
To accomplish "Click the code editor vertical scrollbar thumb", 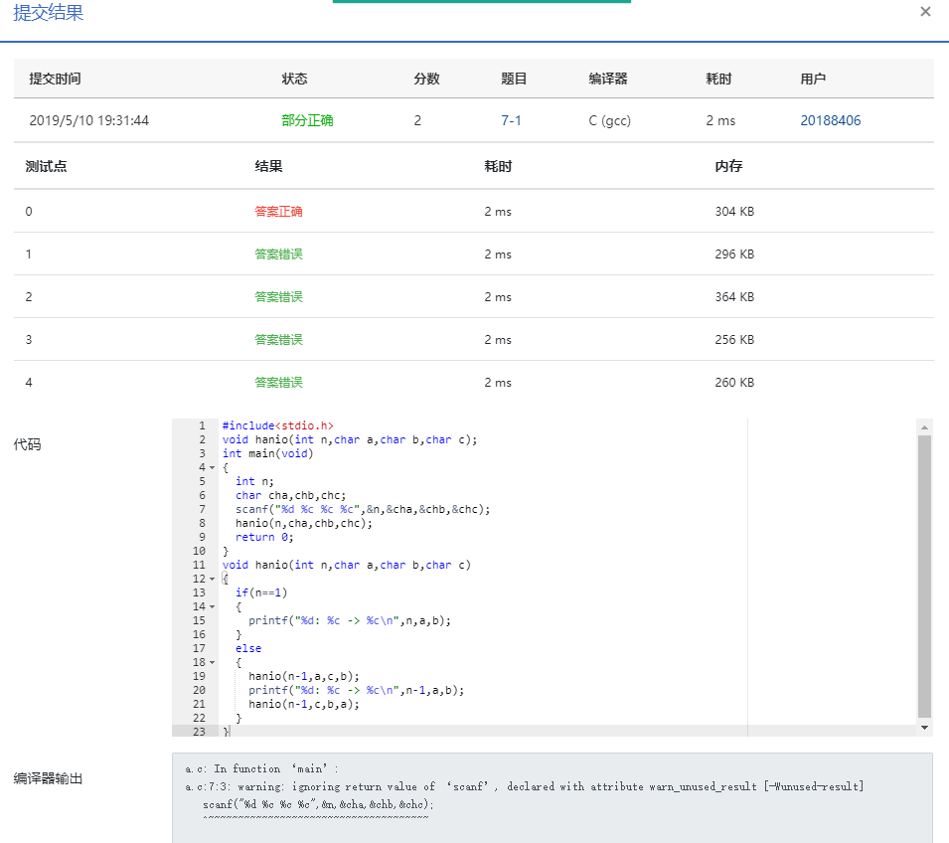I will pyautogui.click(x=924, y=577).
